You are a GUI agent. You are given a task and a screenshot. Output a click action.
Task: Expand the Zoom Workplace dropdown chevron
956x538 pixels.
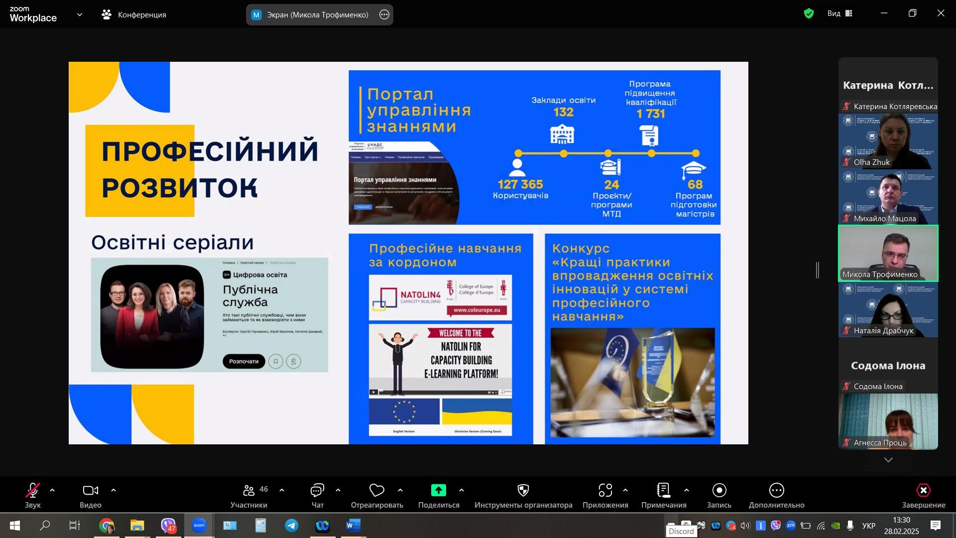tap(80, 15)
